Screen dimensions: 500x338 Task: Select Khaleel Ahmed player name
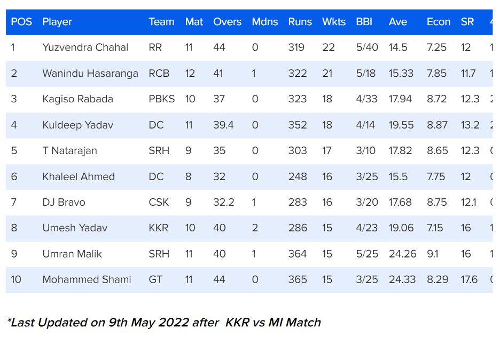79,176
